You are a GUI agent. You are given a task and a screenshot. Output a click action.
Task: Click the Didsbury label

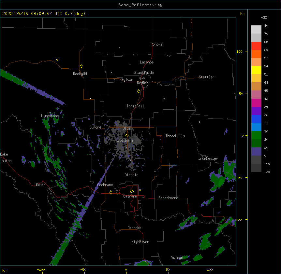point(125,140)
